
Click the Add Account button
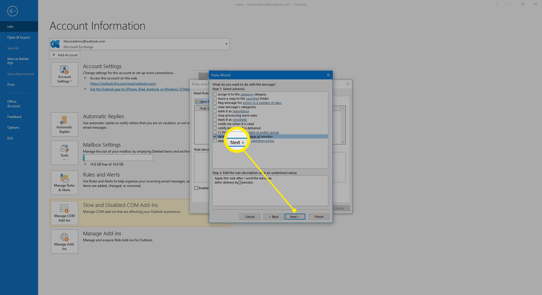click(x=65, y=55)
